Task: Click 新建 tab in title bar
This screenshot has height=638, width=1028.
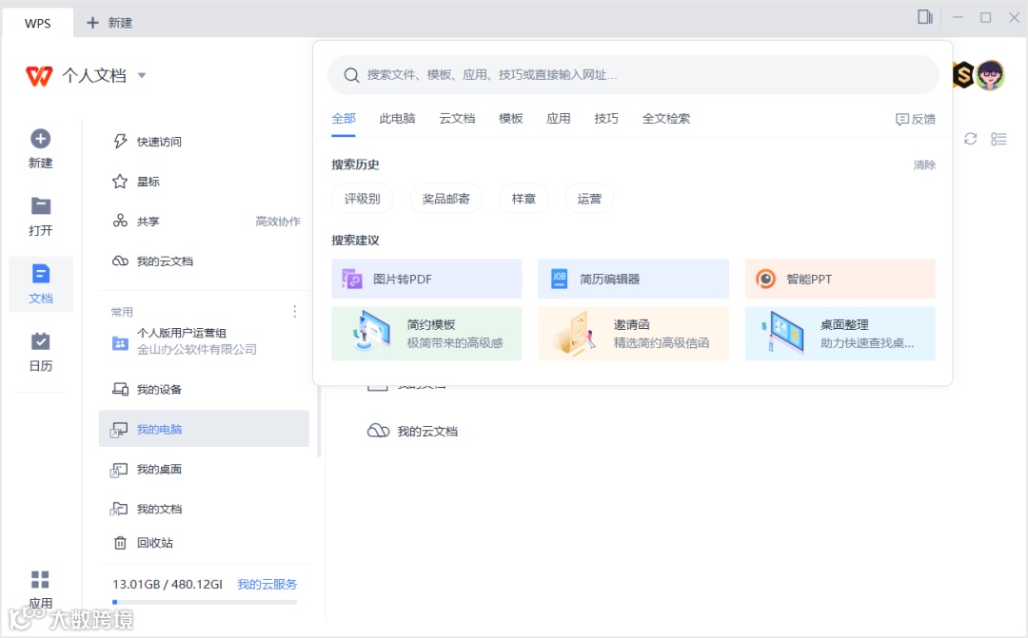Action: click(109, 23)
